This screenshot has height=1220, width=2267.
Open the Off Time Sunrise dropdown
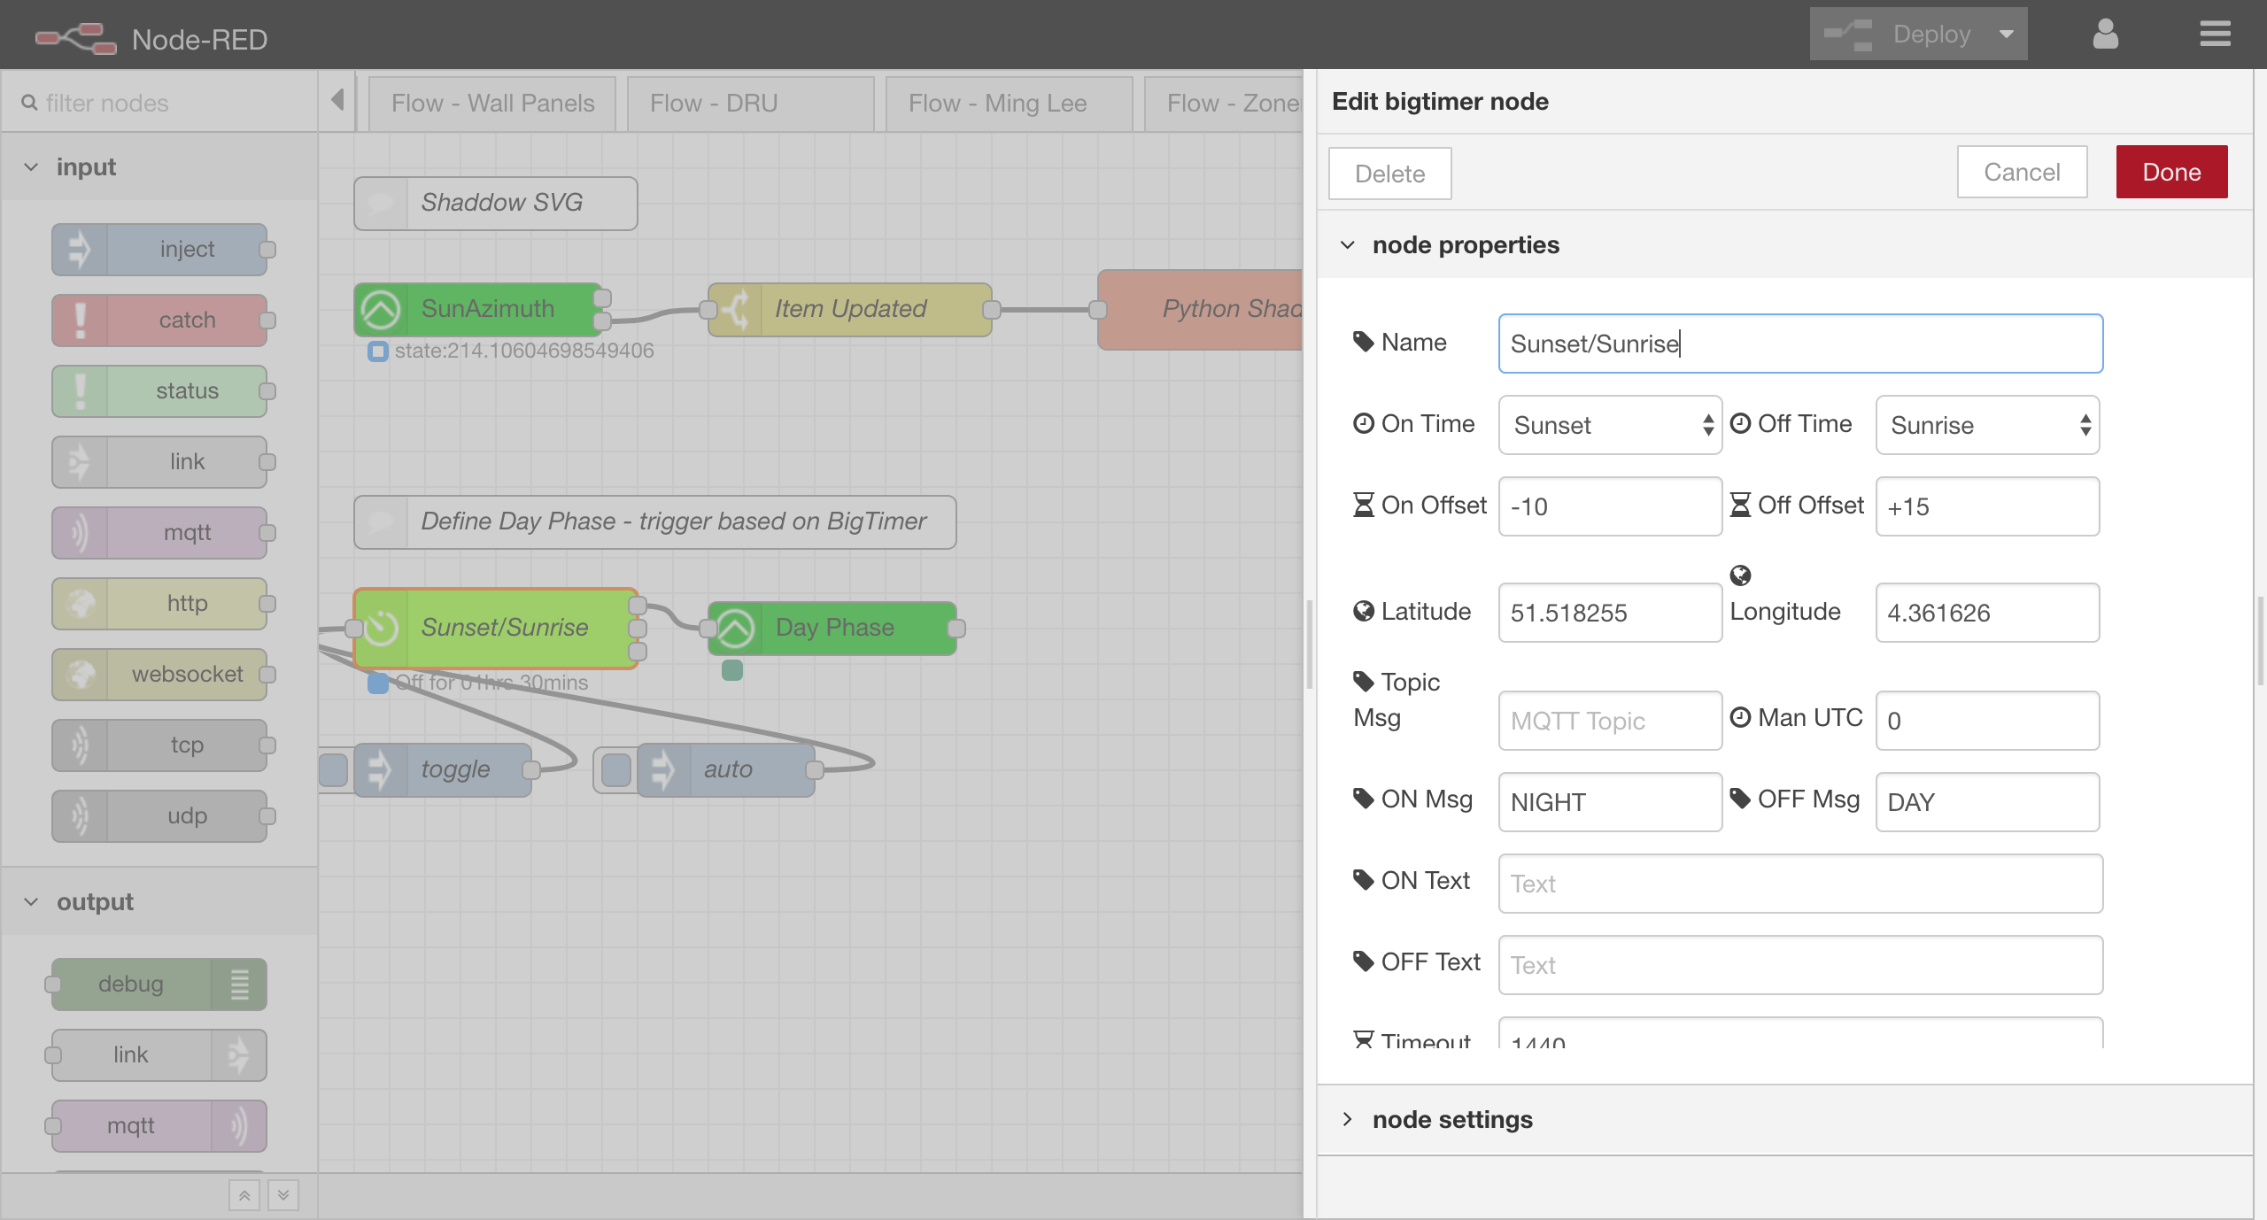(x=1986, y=425)
